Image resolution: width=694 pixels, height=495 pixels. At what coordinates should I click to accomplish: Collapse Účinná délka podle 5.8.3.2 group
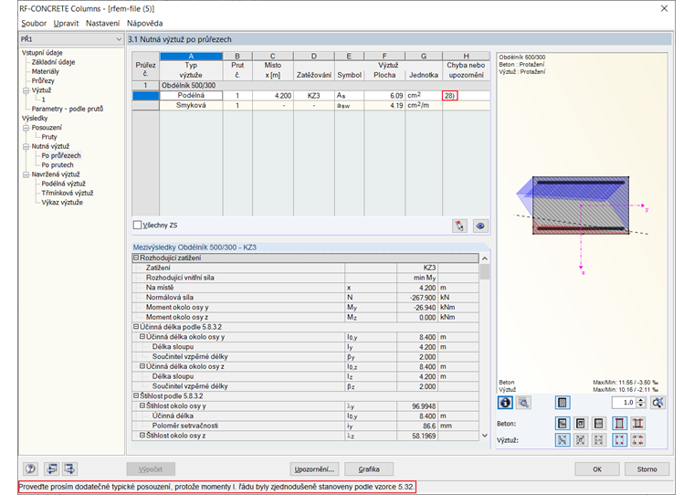click(136, 327)
